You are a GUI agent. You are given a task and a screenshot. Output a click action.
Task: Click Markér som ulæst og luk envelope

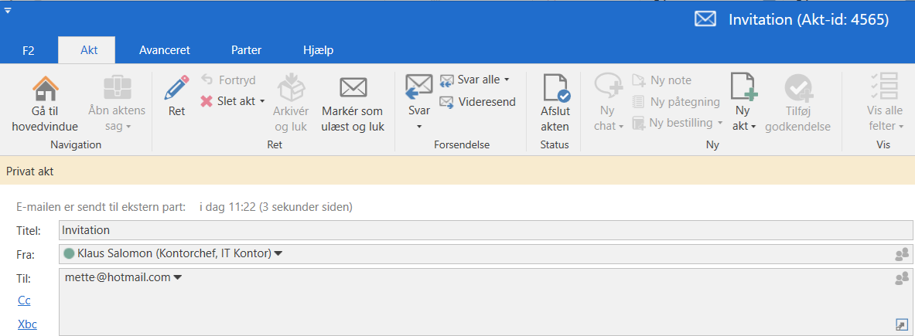[353, 88]
